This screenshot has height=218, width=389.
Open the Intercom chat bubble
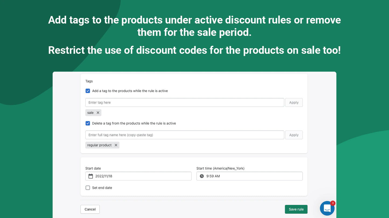tap(327, 208)
